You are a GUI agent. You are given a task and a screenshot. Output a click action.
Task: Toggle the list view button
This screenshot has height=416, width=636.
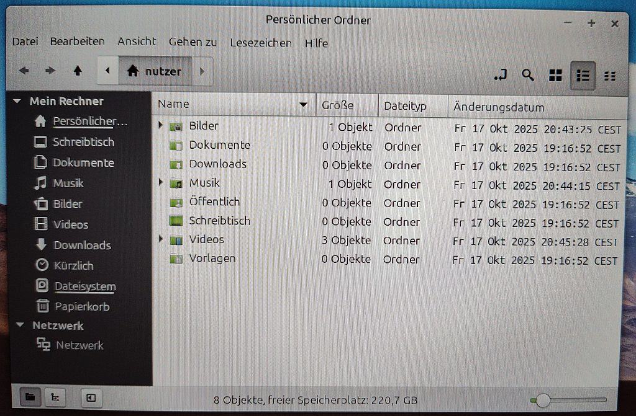pos(583,75)
